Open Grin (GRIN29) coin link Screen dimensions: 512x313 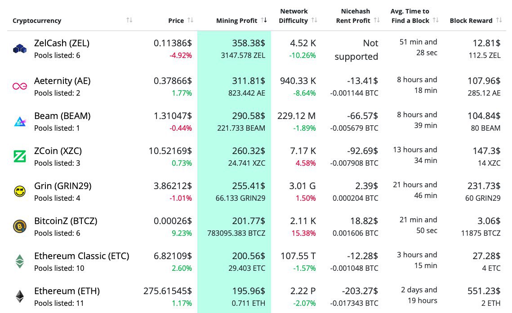[62, 186]
